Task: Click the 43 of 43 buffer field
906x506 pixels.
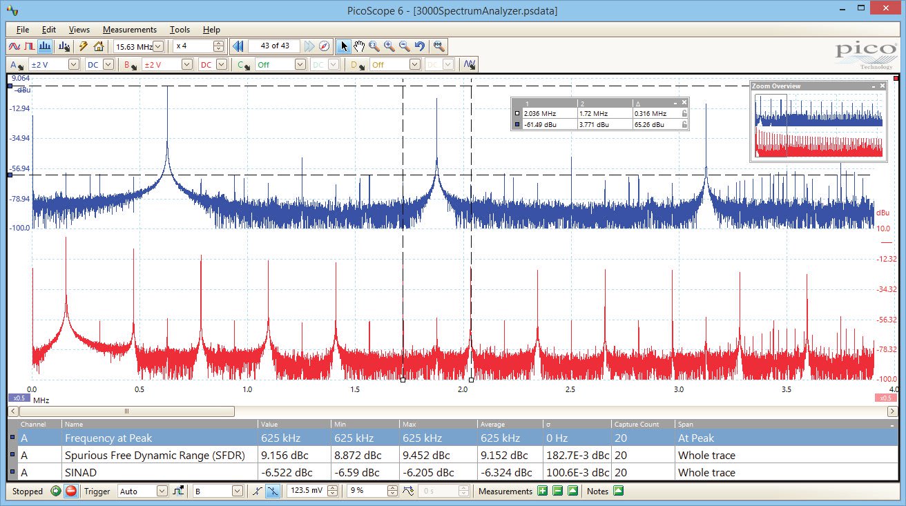Action: (274, 46)
